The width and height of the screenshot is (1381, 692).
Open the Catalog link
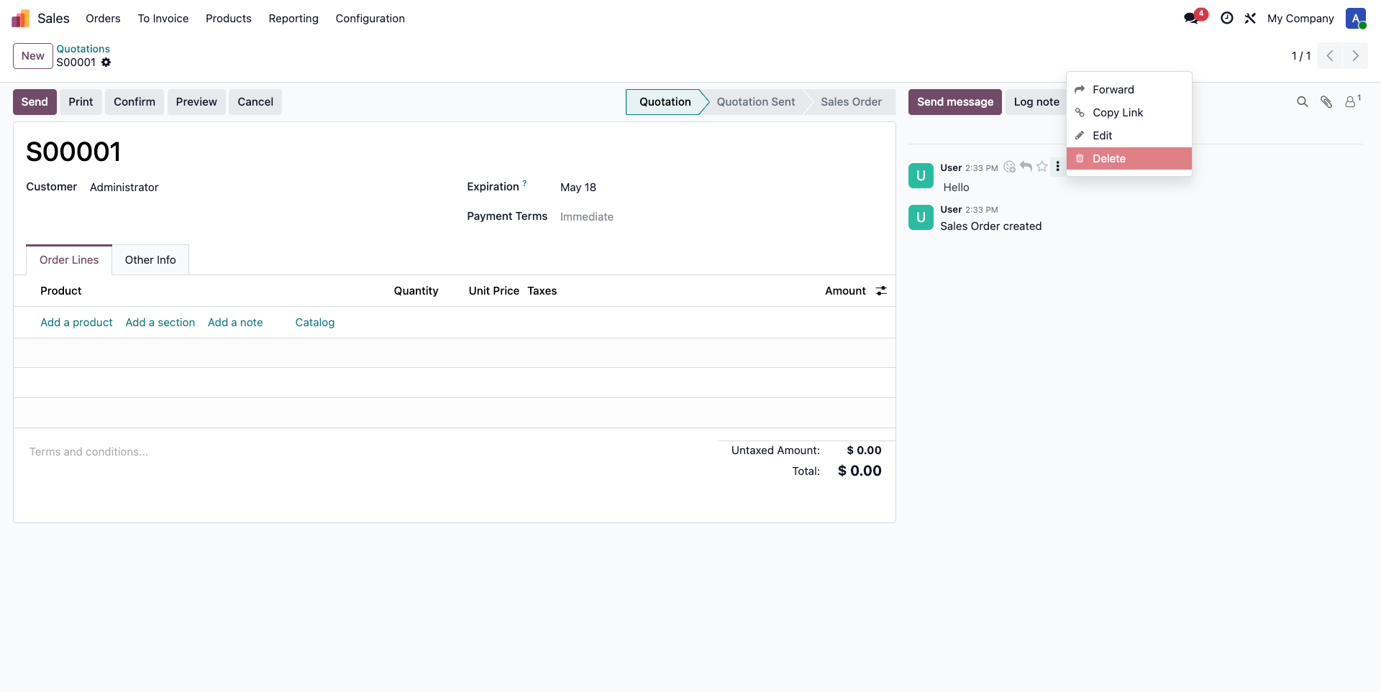(x=315, y=323)
